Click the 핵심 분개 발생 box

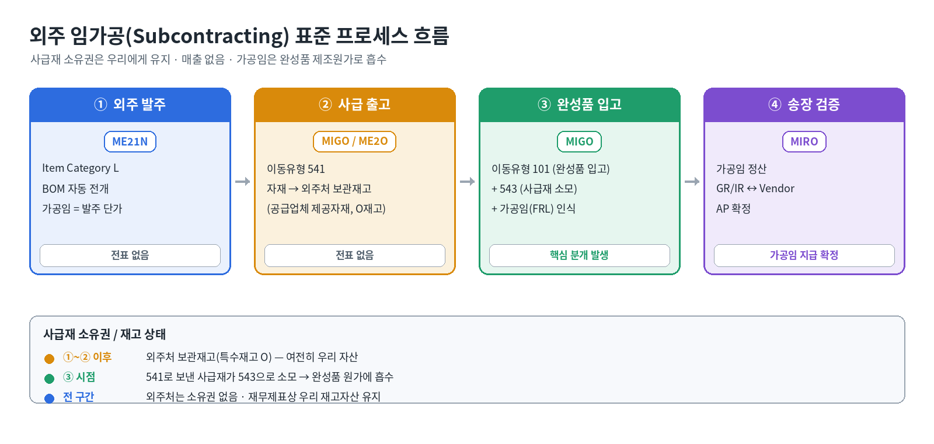click(580, 255)
